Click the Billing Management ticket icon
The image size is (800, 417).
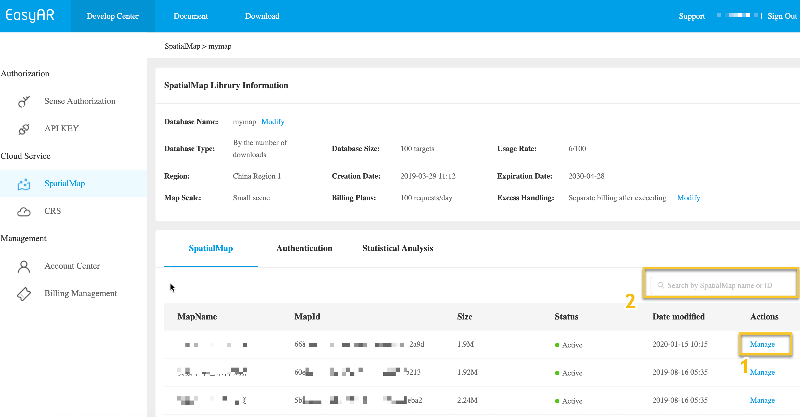[24, 294]
